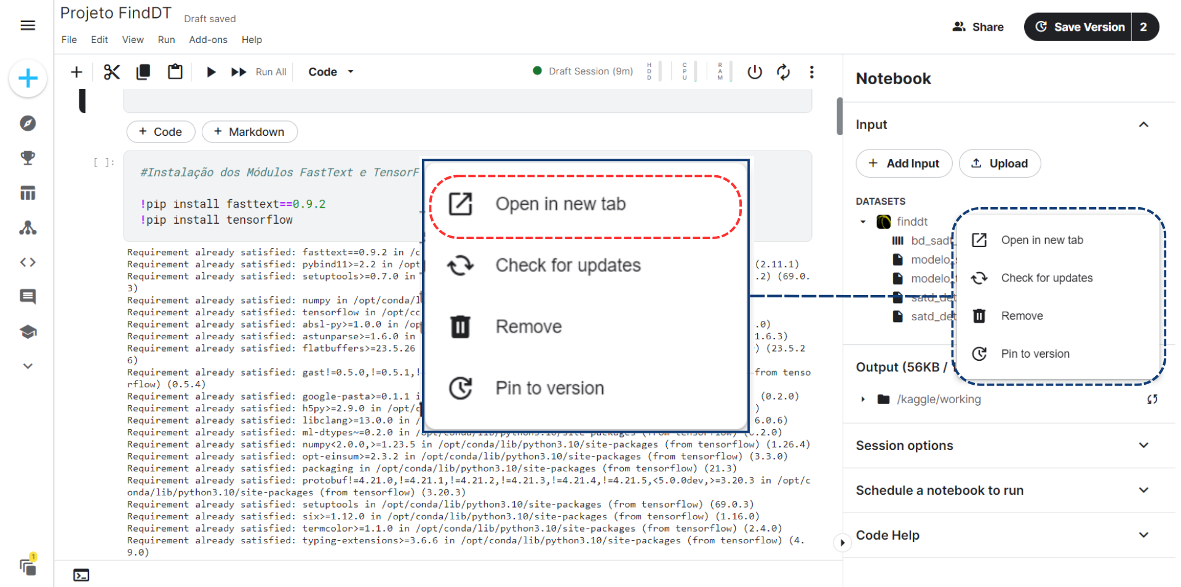
Task: Click the paste cell clipboard icon
Action: click(x=175, y=72)
